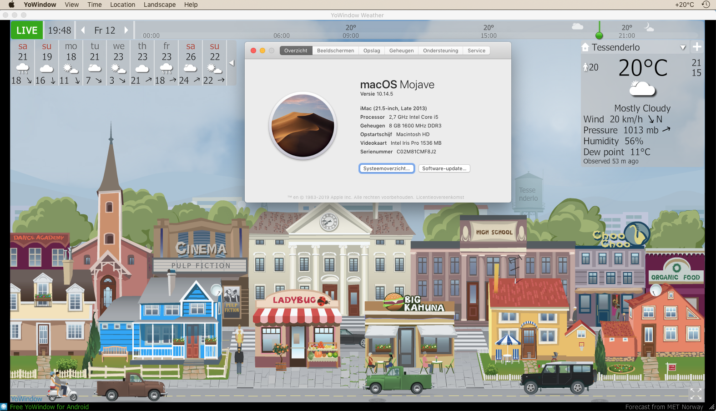Click the YoWindow watermark link
Image resolution: width=716 pixels, height=411 pixels.
[x=26, y=399]
